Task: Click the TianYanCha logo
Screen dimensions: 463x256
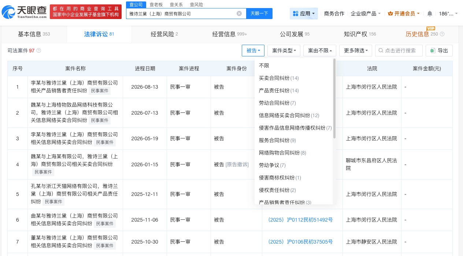Action: (24, 12)
